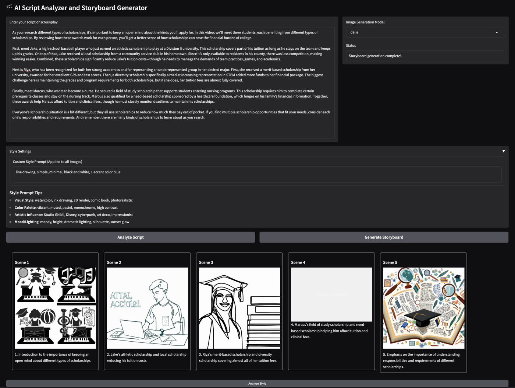Click the Scene 1 heading label
Viewport: 515px width, 388px height.
coord(22,262)
